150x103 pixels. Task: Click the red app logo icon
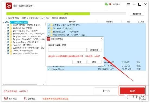point(9,6)
